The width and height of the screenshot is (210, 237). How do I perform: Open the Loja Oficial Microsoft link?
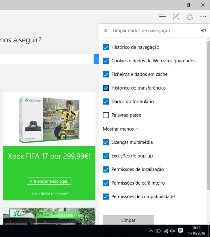click(x=49, y=194)
